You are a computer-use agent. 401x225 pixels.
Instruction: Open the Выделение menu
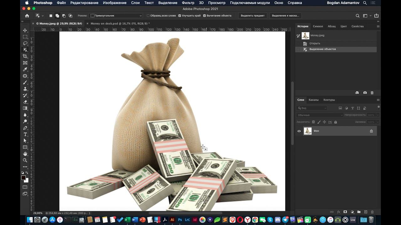coord(168,3)
